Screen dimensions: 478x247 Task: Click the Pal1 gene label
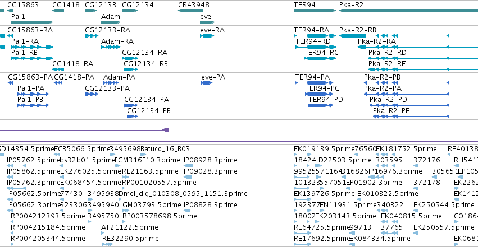click(18, 17)
